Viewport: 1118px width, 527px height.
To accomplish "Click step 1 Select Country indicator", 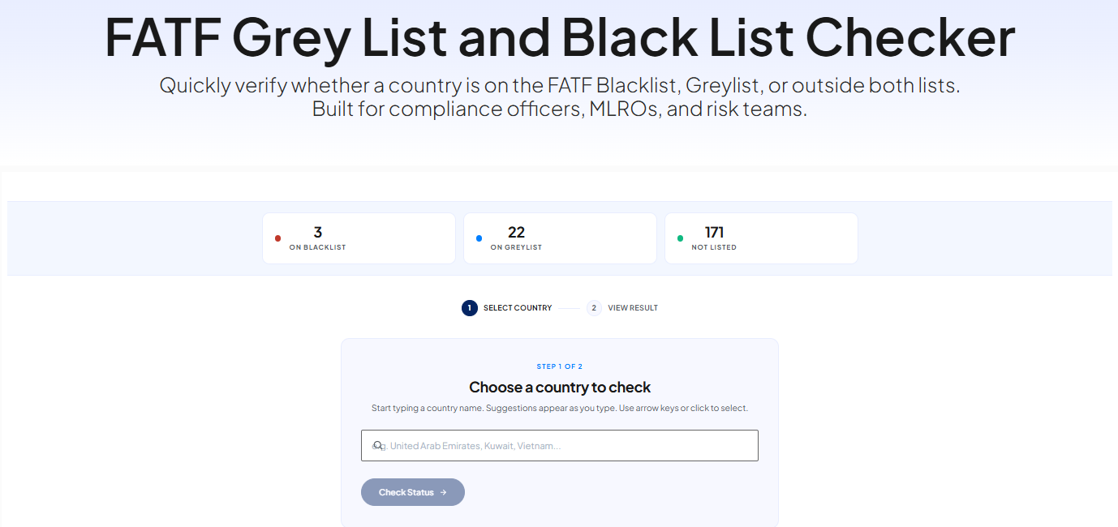I will [x=507, y=308].
